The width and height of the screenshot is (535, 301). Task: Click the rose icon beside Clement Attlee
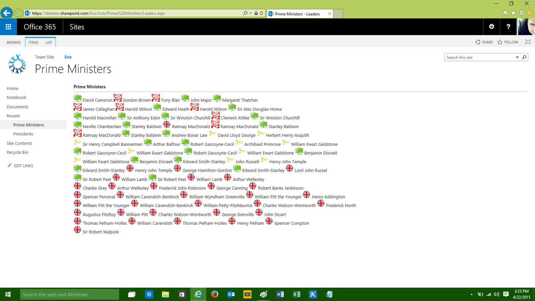click(216, 116)
